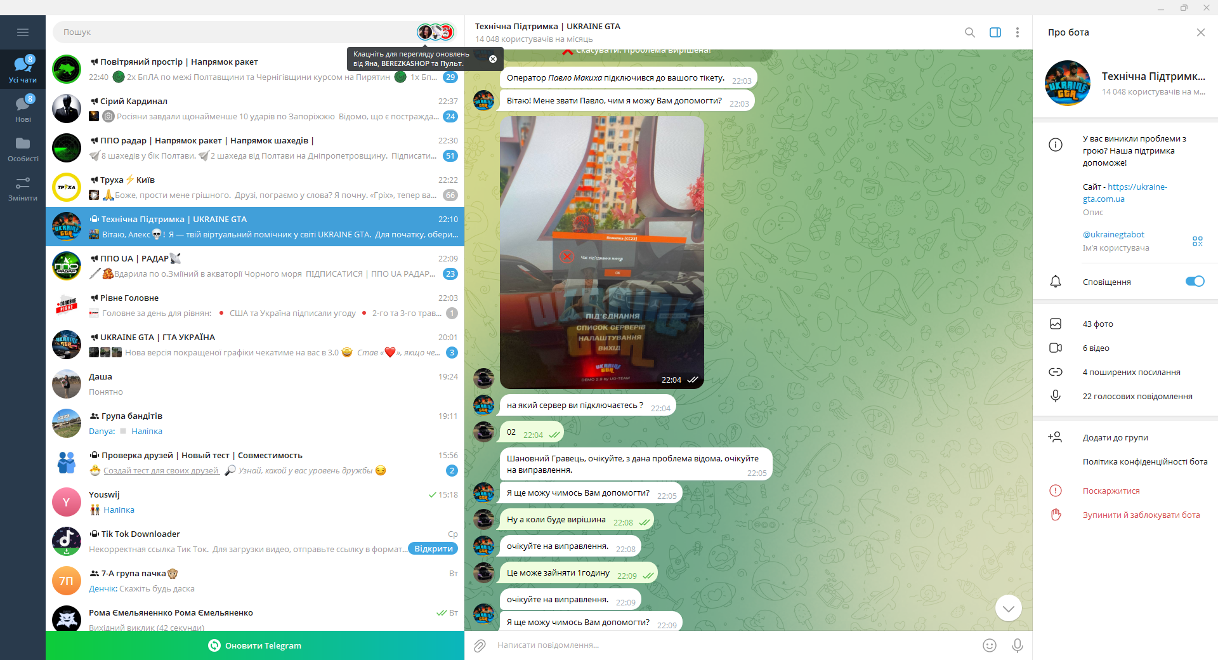Open the Сірий Кардинал channel

pyautogui.click(x=255, y=109)
